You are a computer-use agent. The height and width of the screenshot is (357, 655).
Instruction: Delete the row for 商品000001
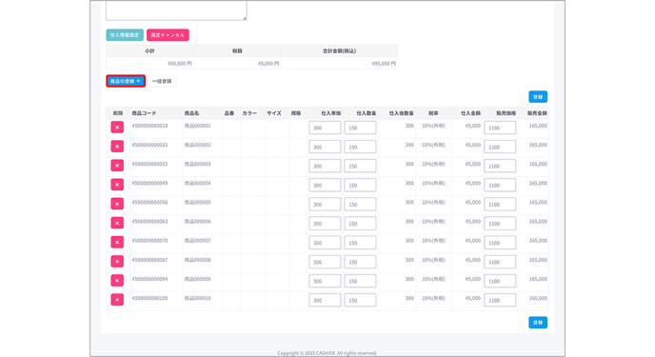(117, 127)
